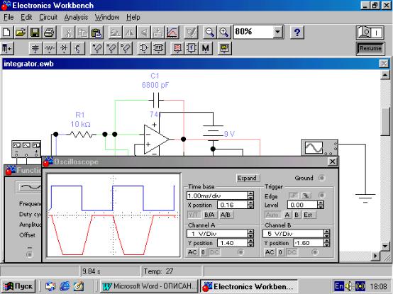Viewport: 393px width, 294px height.
Task: Open help with question mark icon
Action: pos(297,33)
